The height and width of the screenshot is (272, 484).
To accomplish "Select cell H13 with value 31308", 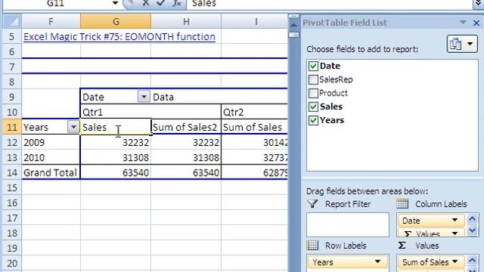I will point(186,158).
